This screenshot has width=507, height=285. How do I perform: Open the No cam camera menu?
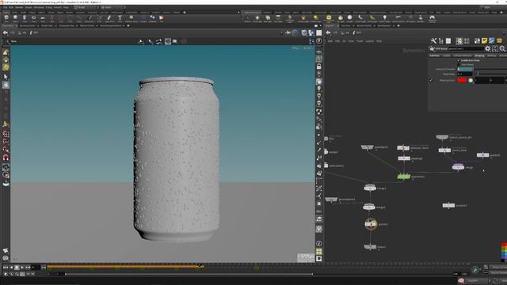307,48
